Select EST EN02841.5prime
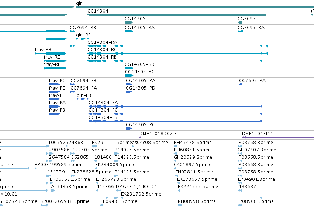314x207 pixels. click(194, 172)
